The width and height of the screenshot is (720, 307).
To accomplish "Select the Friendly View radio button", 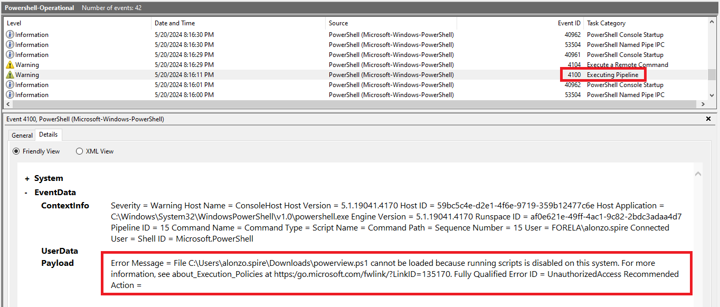I will 17,151.
